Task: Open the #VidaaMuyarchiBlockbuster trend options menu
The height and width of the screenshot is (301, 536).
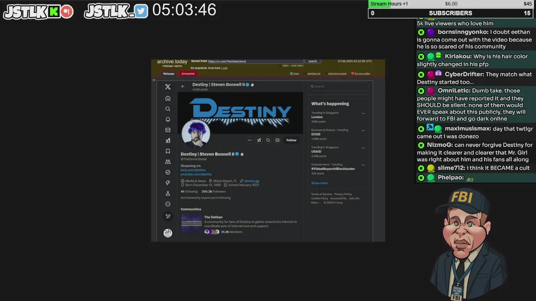Action: pyautogui.click(x=363, y=165)
